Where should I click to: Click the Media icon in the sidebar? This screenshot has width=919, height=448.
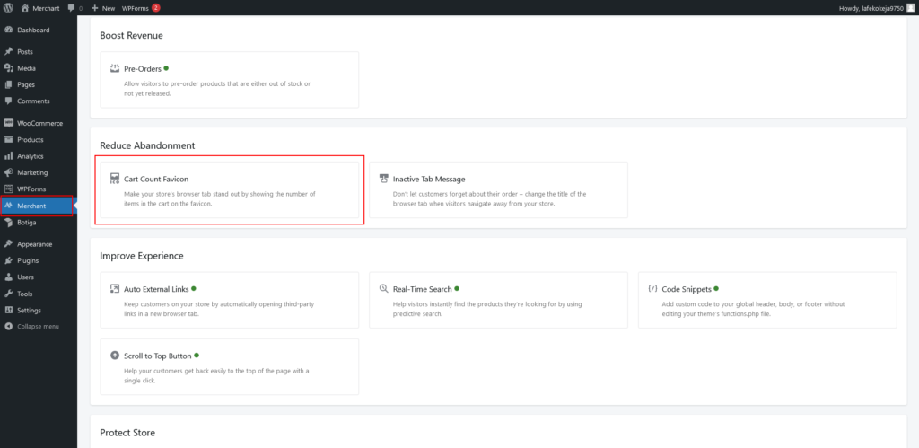click(8, 68)
